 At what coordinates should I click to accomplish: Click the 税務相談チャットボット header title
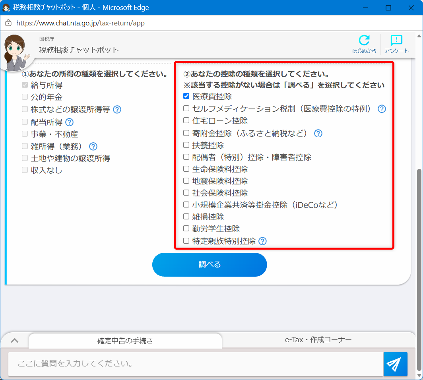79,50
